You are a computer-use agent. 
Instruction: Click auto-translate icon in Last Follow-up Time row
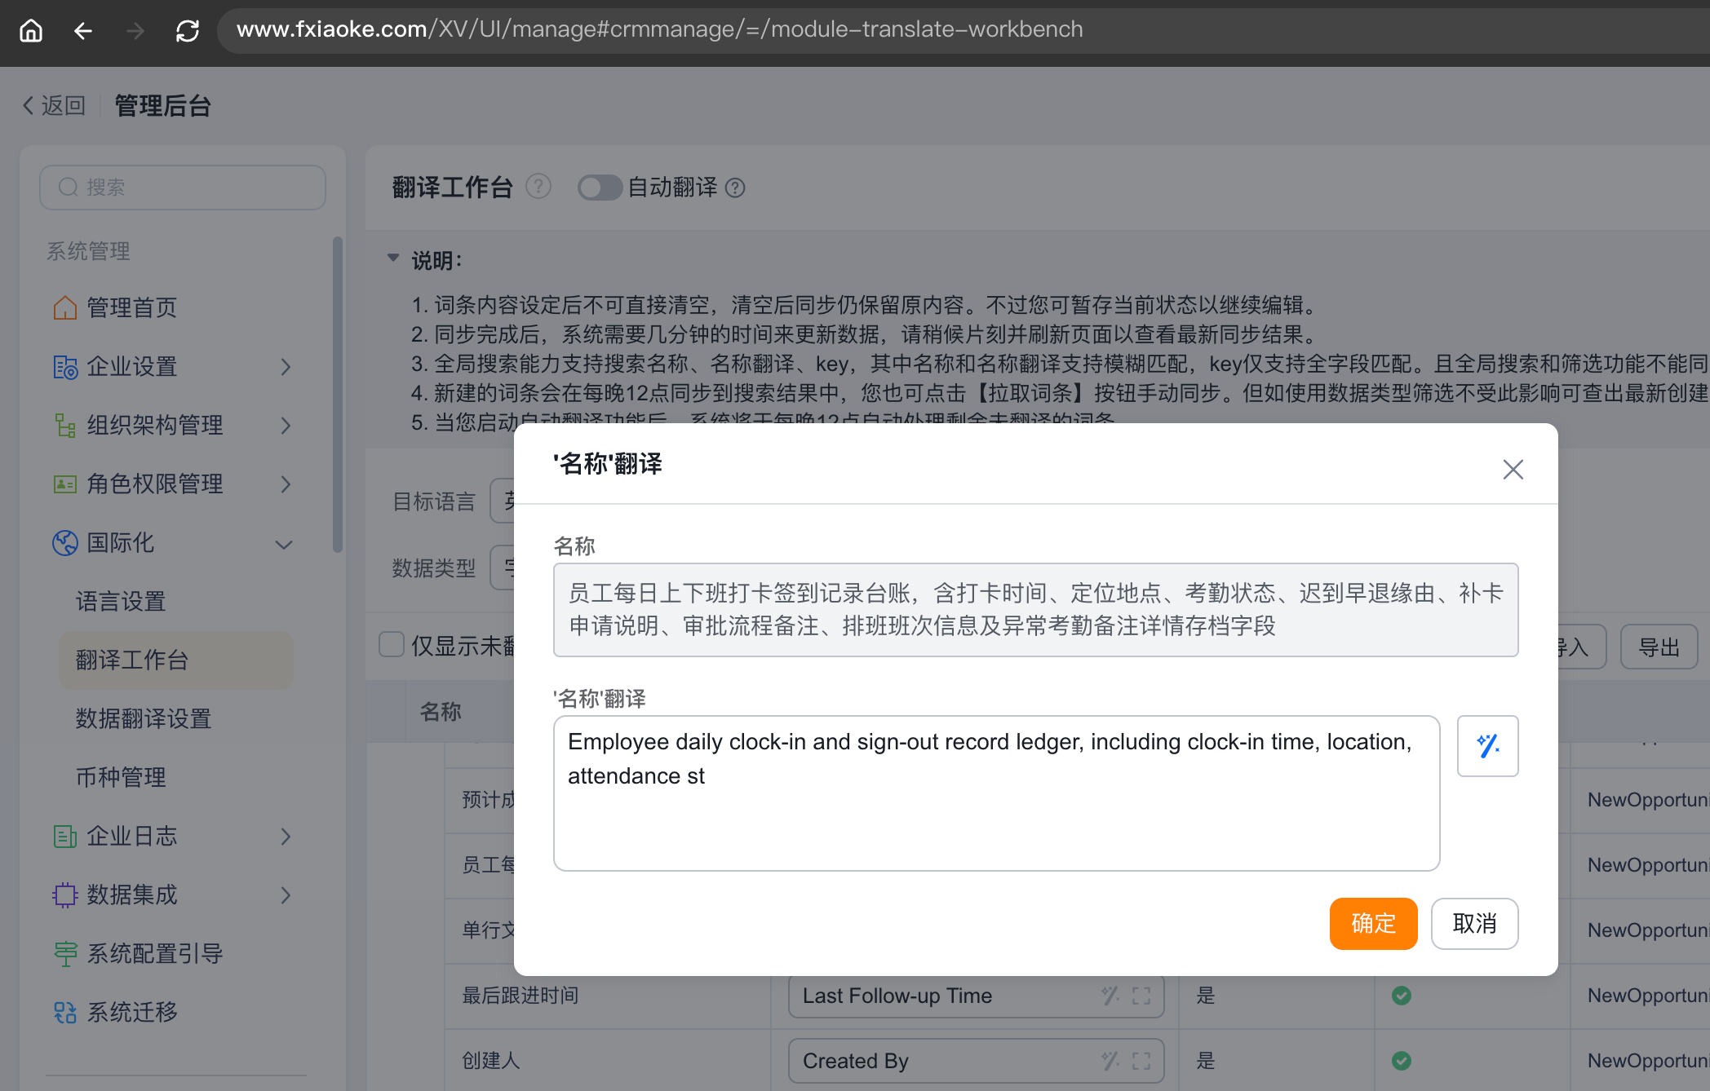(x=1110, y=996)
